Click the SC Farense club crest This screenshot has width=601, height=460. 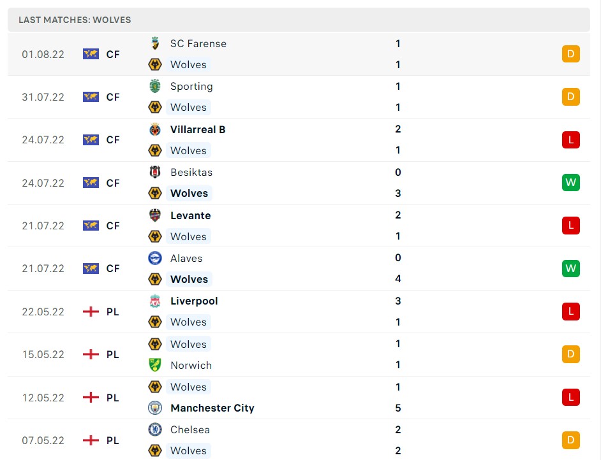[154, 43]
